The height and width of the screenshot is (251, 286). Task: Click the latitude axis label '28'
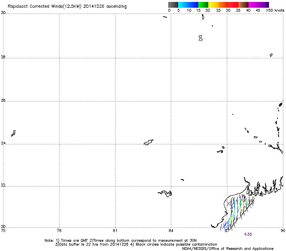(x=3, y=57)
